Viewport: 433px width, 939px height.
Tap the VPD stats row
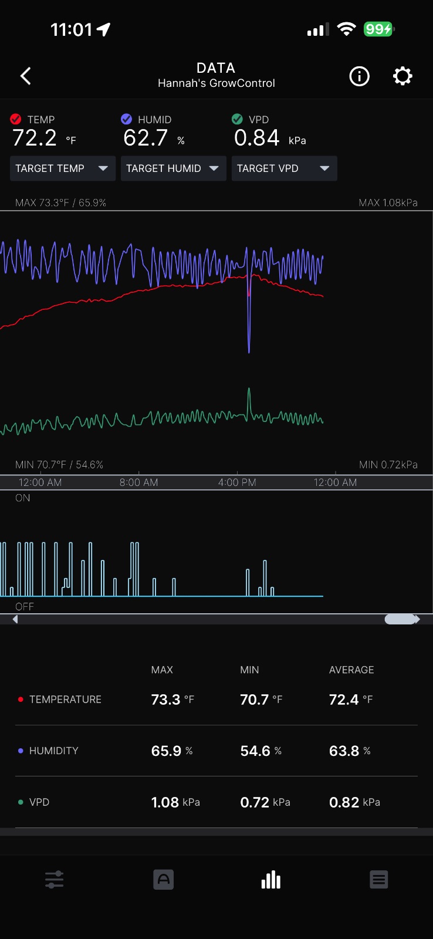216,802
